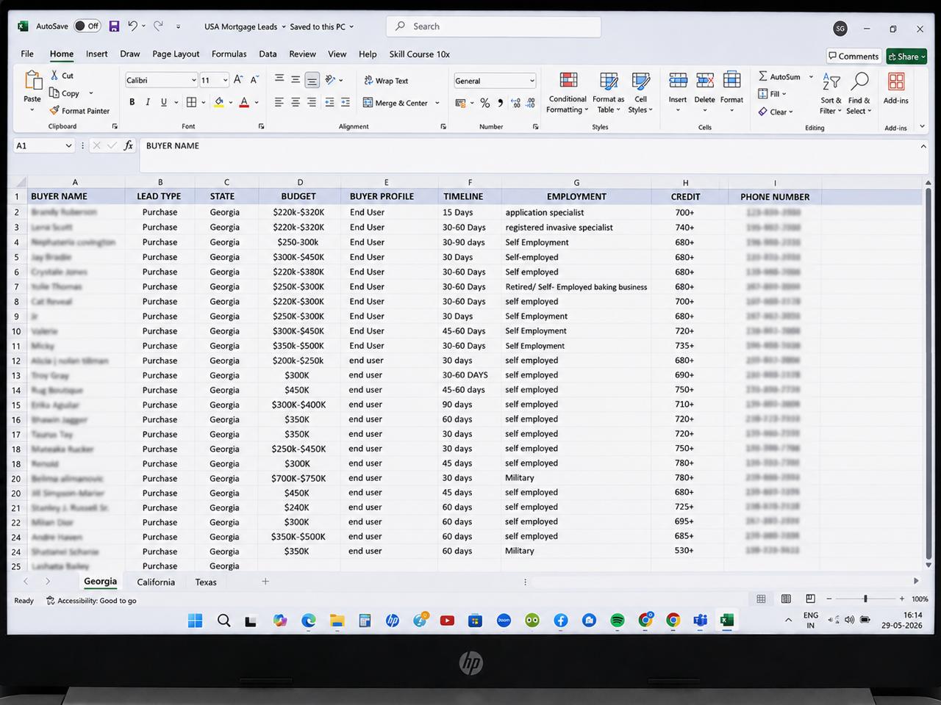Click the Redo arrow icon
This screenshot has height=705, width=941.
pyautogui.click(x=158, y=26)
